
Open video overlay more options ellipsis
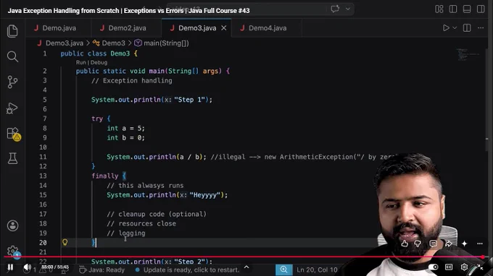(480, 243)
